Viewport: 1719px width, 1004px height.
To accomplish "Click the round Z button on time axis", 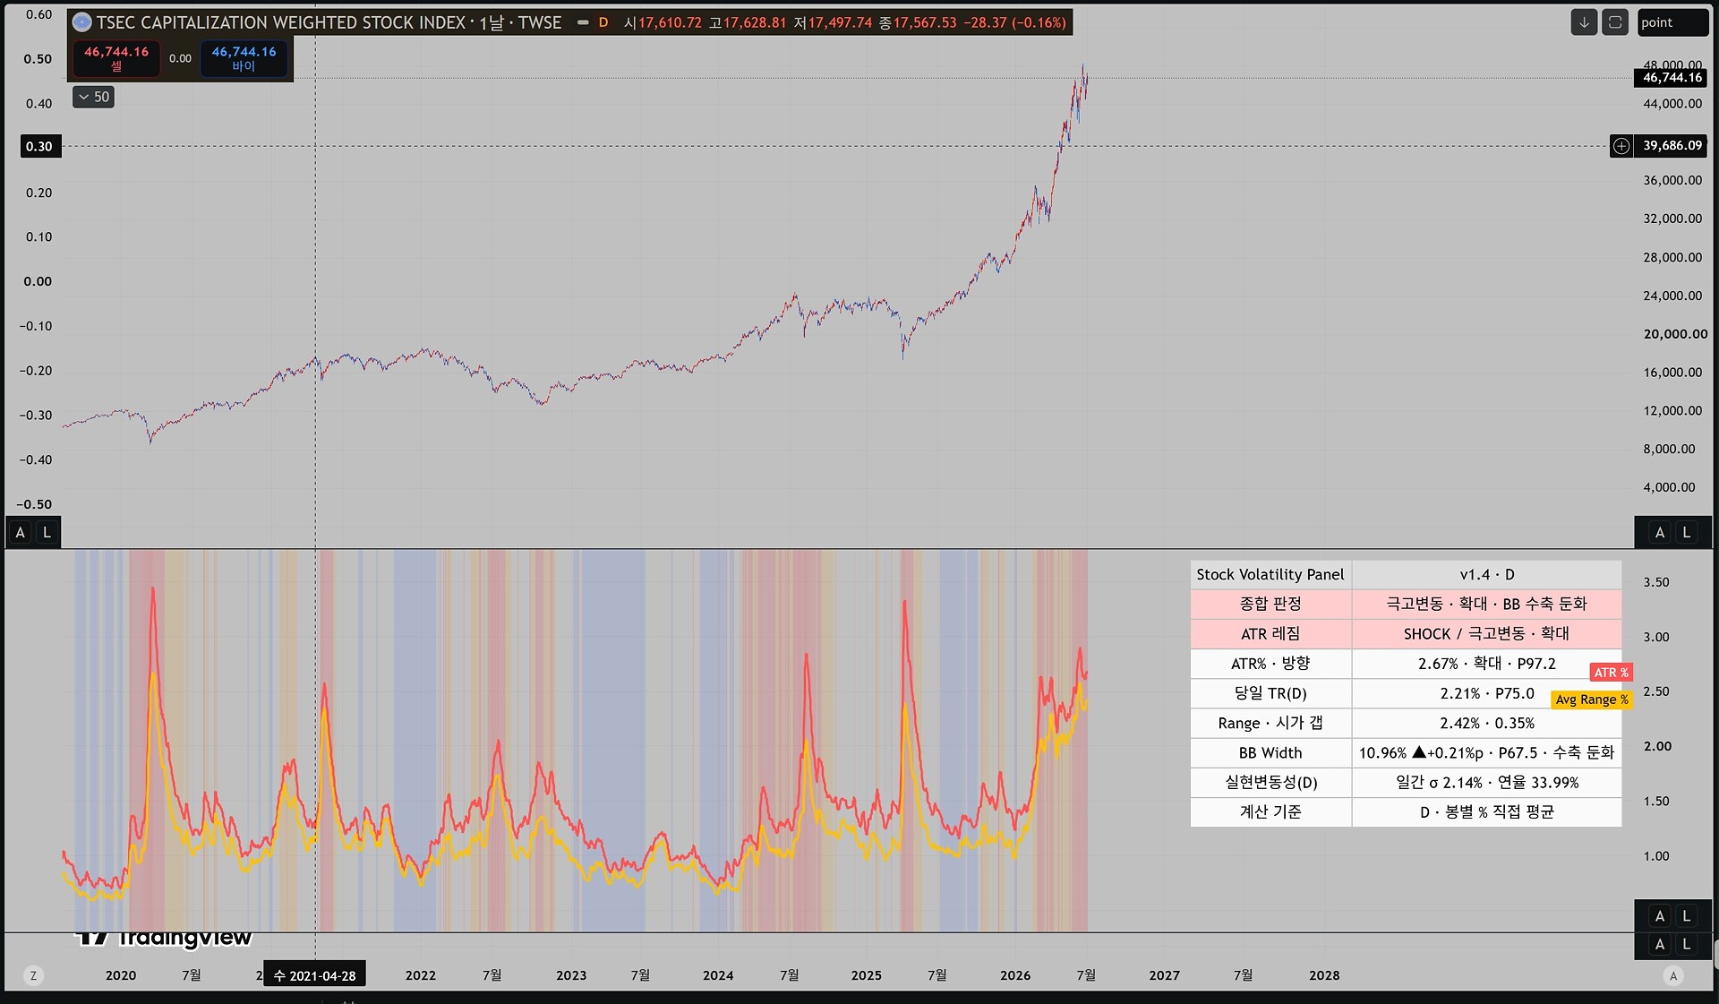I will 33,975.
